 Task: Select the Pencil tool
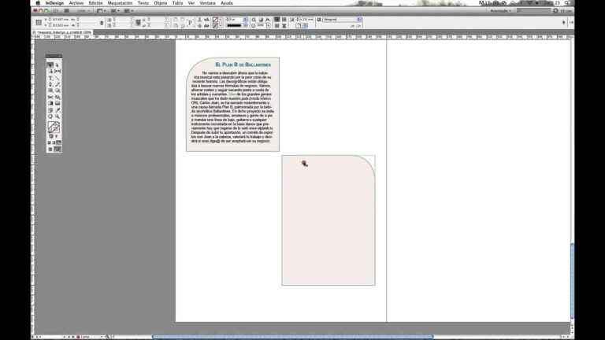pos(58,84)
